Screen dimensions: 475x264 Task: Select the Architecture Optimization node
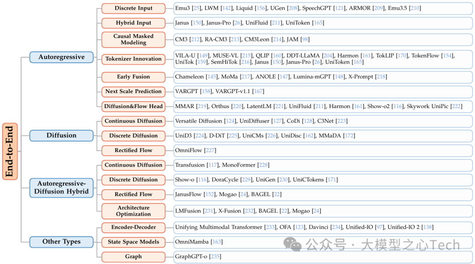point(133,211)
